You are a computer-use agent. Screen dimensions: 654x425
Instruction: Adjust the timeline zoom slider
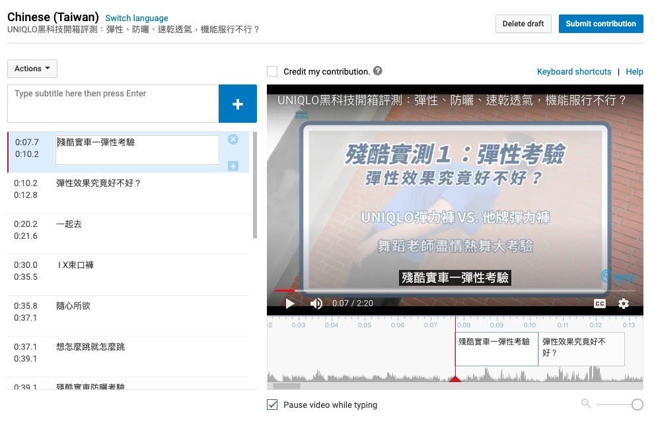click(x=637, y=405)
